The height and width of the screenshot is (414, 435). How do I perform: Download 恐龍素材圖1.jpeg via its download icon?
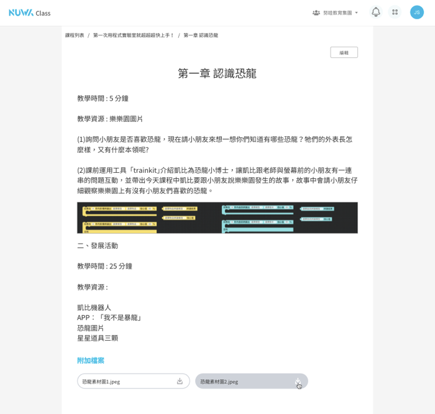[180, 381]
